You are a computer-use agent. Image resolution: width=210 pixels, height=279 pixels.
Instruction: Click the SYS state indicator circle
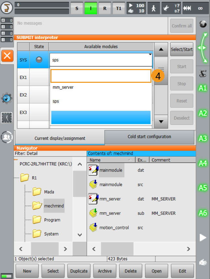pyautogui.click(x=39, y=60)
